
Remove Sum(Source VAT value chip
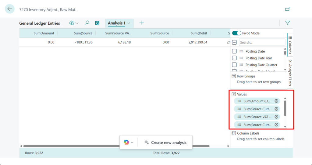pos(276,117)
